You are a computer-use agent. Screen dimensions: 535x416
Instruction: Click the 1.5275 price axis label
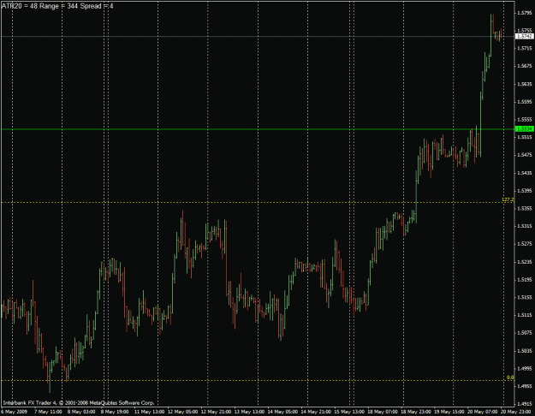(x=525, y=244)
